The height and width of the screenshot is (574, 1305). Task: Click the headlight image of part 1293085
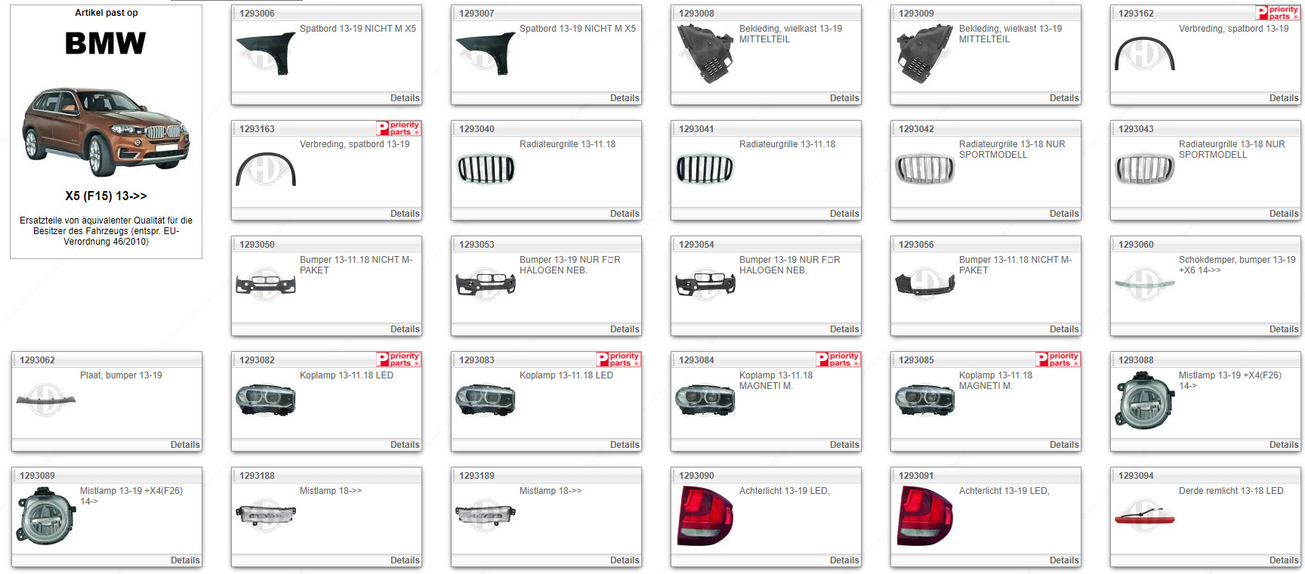pos(925,400)
